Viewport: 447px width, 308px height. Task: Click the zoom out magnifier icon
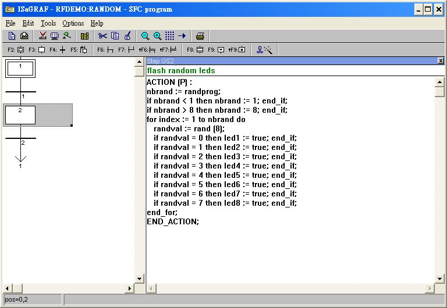pyautogui.click(x=146, y=36)
